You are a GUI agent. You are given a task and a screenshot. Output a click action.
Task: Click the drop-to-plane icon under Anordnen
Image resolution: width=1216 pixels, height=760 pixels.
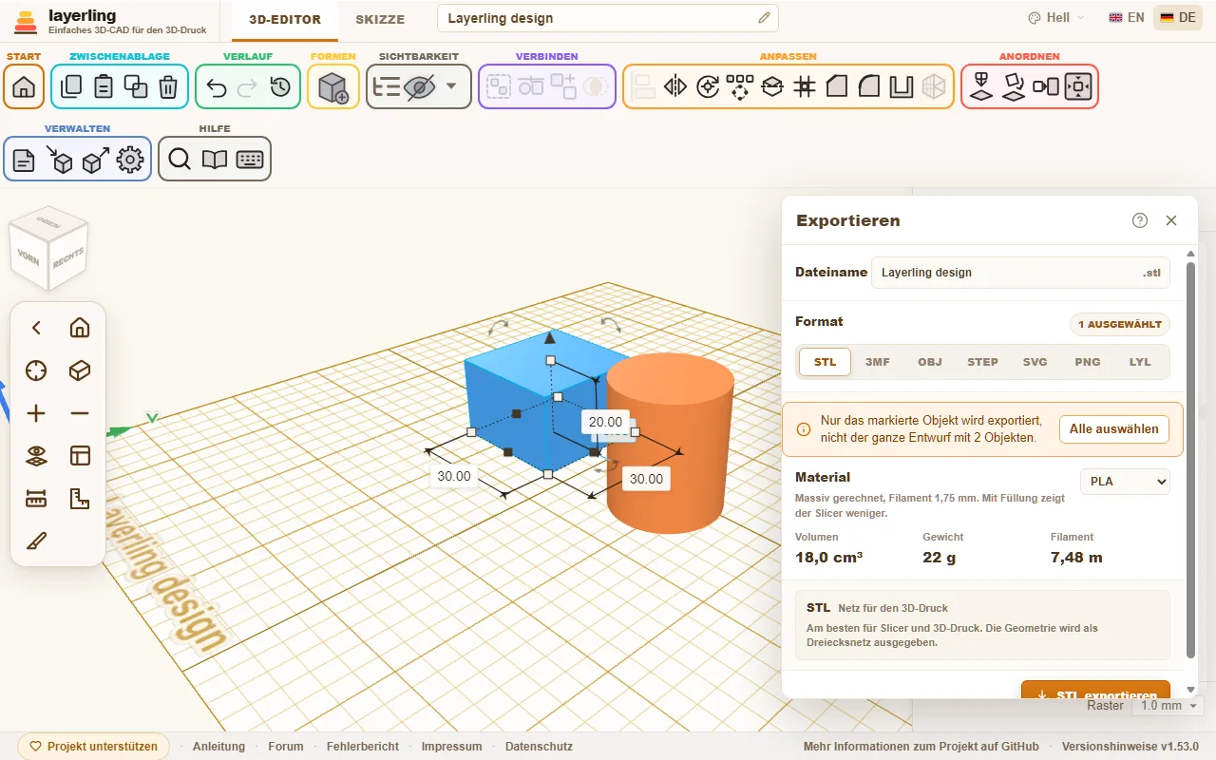(x=981, y=86)
